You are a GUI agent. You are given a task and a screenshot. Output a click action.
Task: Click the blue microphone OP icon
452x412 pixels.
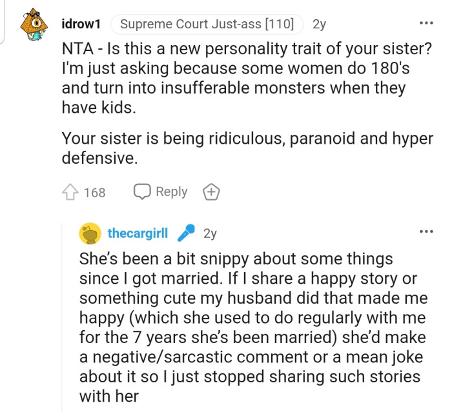tap(185, 233)
